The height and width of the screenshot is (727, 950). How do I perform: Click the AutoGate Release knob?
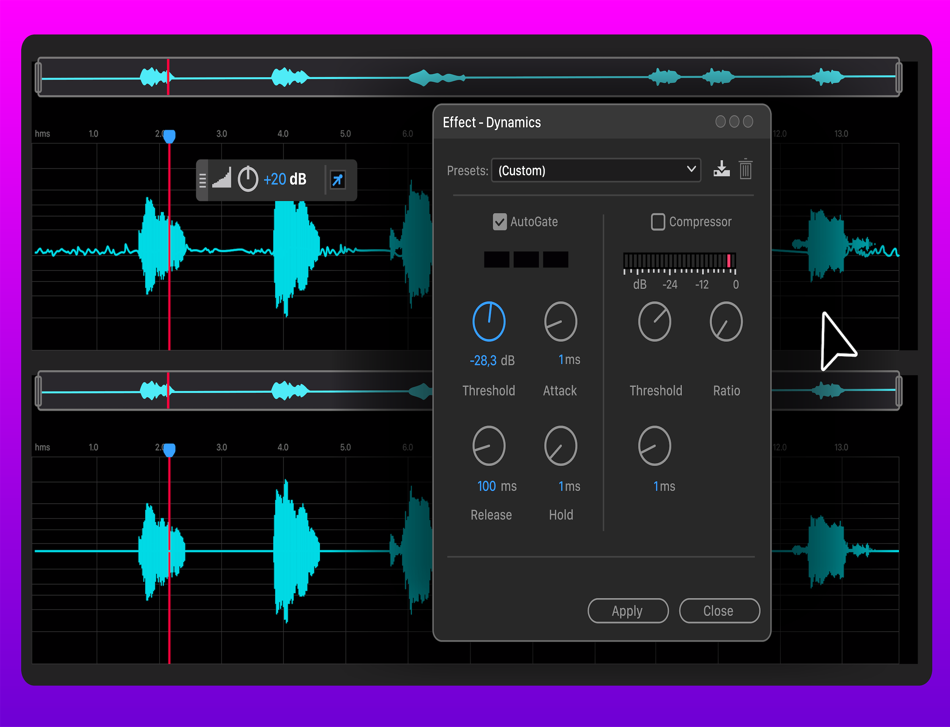489,446
